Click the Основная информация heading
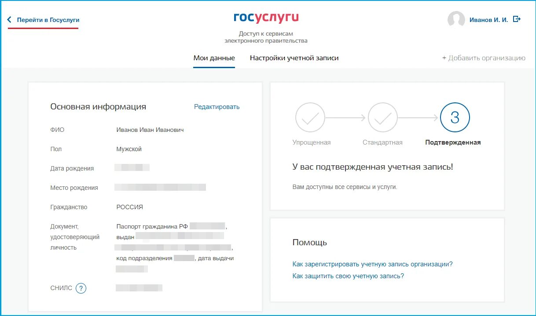The image size is (536, 316). coord(98,107)
